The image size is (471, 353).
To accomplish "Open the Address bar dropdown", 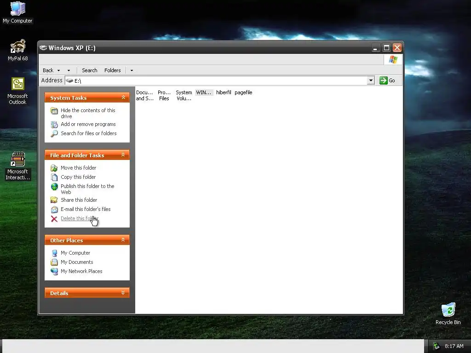I will coord(371,80).
